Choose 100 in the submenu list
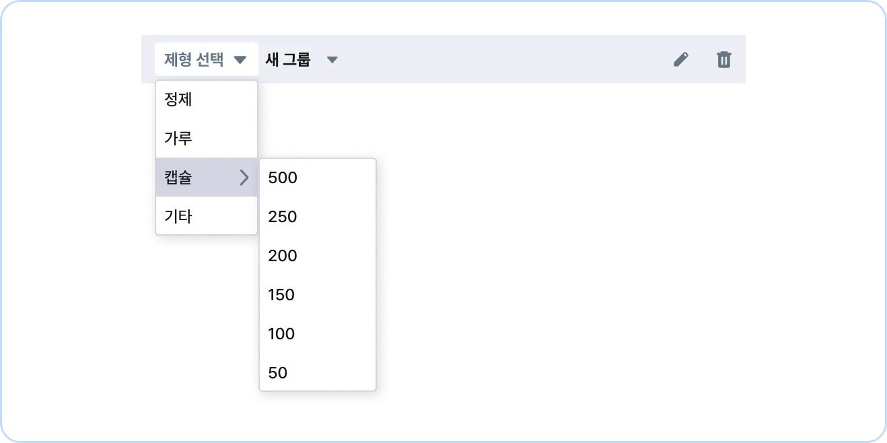The height and width of the screenshot is (443, 887). pos(318,334)
